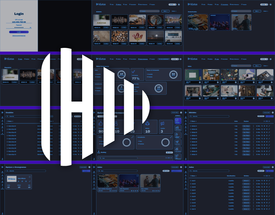Select cube Módulos icon in Relatório de Performance
The width and height of the screenshot is (275, 215).
tap(147, 124)
